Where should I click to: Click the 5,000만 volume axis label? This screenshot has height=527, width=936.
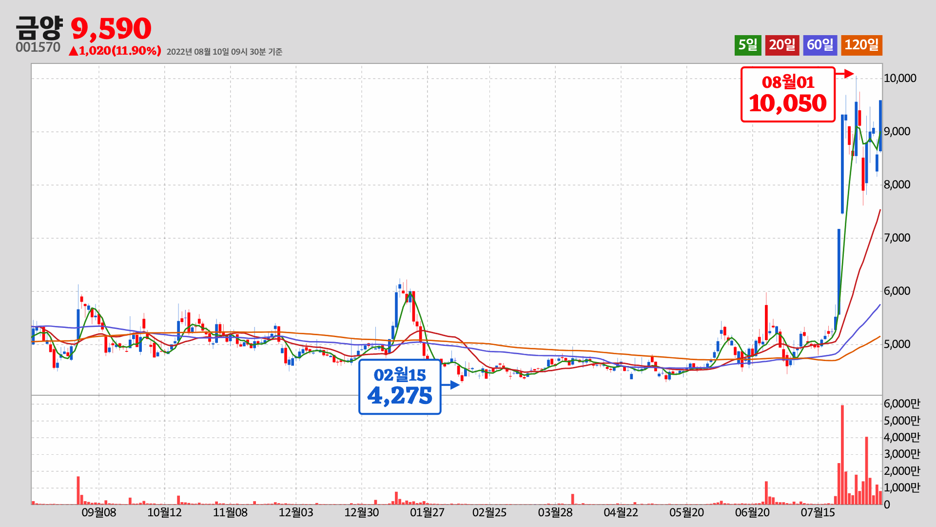point(902,421)
